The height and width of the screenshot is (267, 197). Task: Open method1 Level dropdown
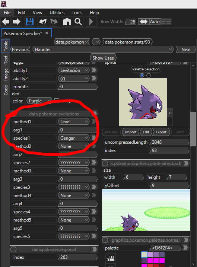(x=74, y=121)
